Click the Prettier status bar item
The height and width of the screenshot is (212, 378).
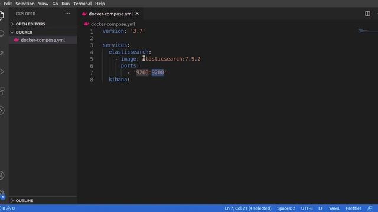pos(353,208)
